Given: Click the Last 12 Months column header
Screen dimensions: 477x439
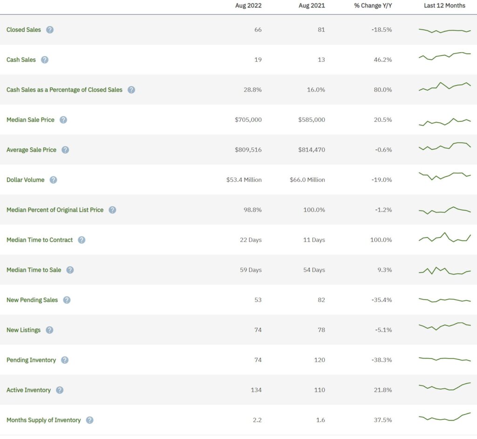Looking at the screenshot, I should (444, 6).
